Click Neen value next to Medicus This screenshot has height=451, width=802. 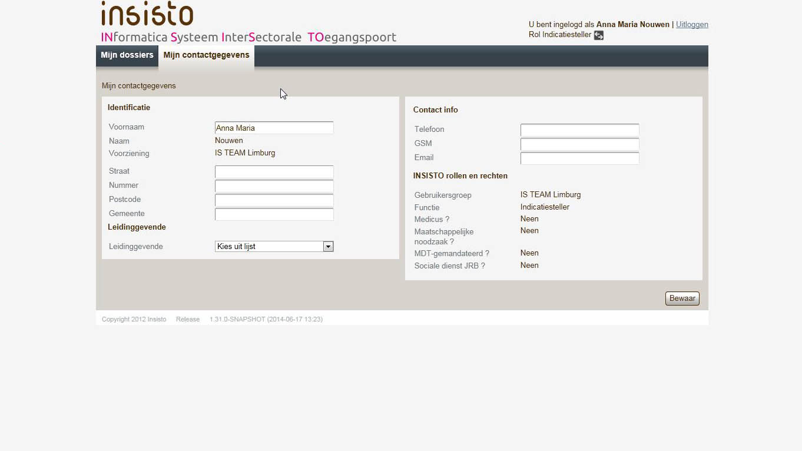tap(529, 219)
